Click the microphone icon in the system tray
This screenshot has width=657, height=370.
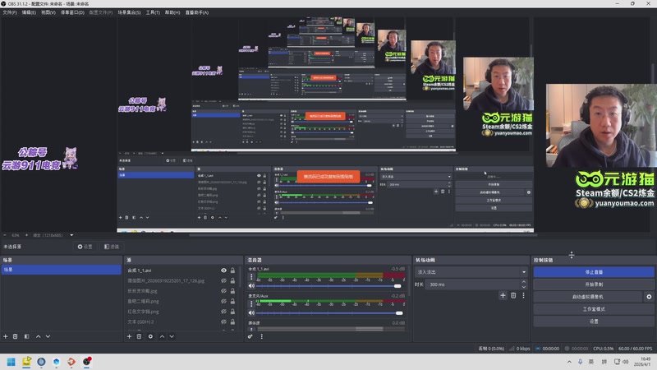pos(580,362)
